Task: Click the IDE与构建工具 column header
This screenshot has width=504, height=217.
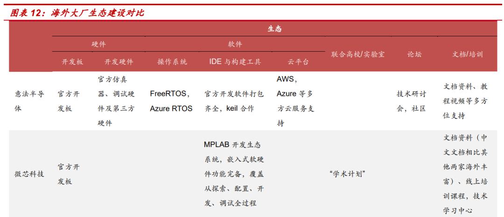Action: point(235,62)
